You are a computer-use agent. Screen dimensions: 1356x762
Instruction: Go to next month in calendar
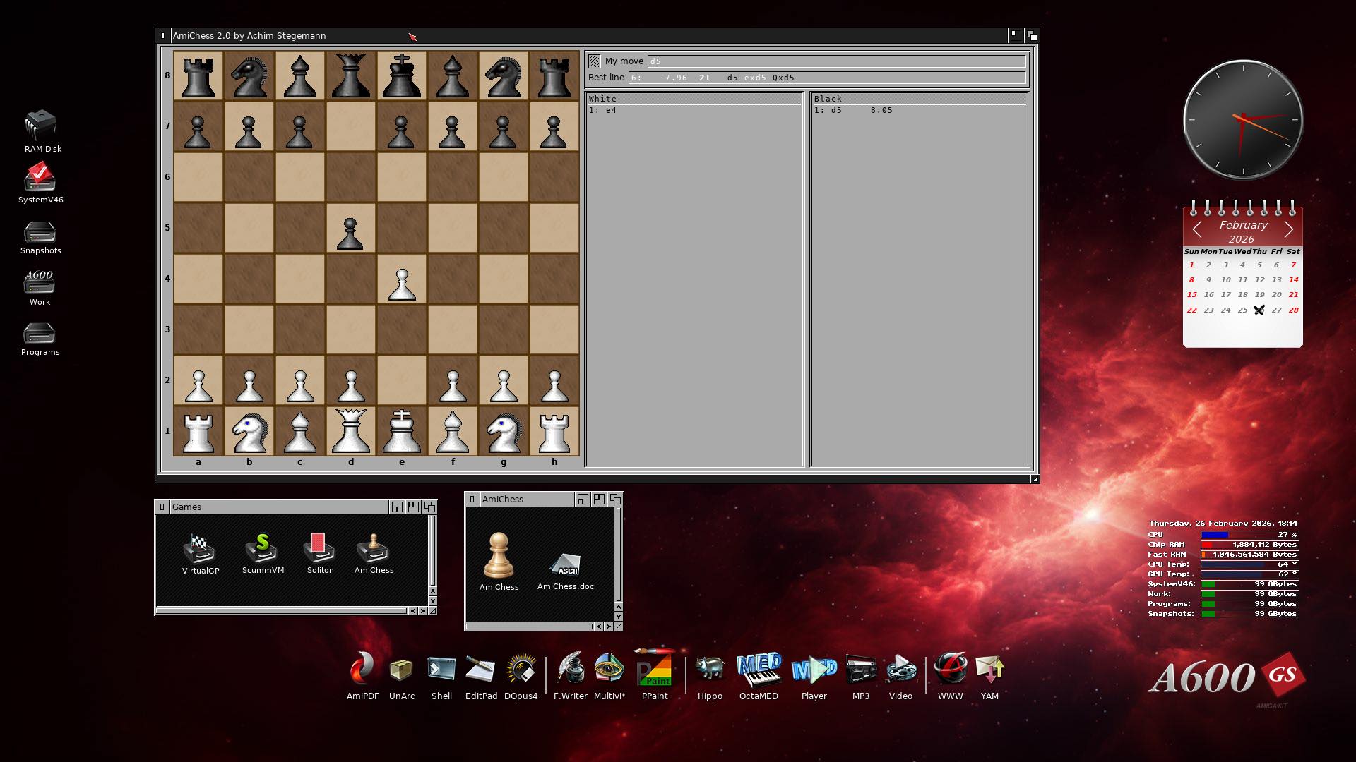click(x=1289, y=229)
